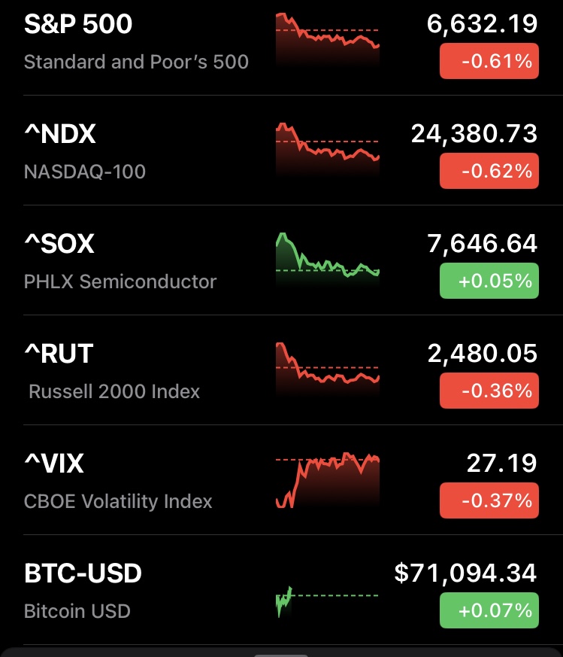
Task: Toggle the NASDAQ-100 -0.62% change badge
Action: [x=489, y=171]
